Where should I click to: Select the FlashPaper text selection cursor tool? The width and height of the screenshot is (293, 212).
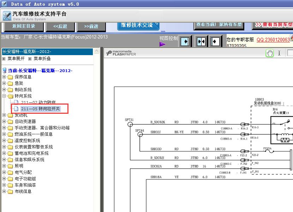279,53
